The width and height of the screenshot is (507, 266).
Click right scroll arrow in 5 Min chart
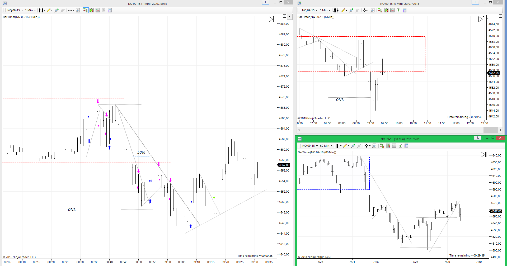click(500, 130)
